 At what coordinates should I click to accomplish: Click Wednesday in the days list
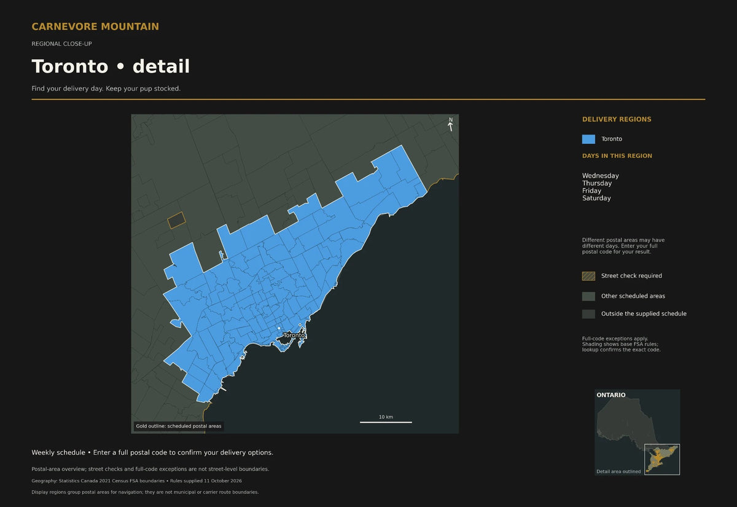[601, 176]
